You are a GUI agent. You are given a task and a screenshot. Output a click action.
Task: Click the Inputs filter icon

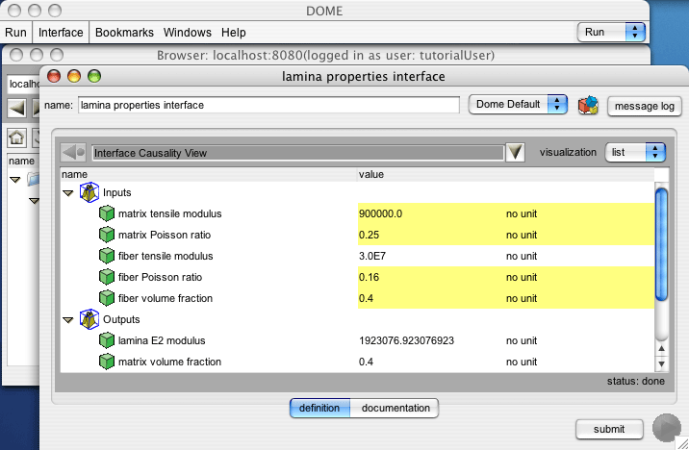click(x=89, y=192)
